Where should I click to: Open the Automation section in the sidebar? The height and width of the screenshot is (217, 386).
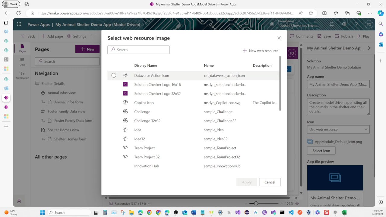[22, 75]
